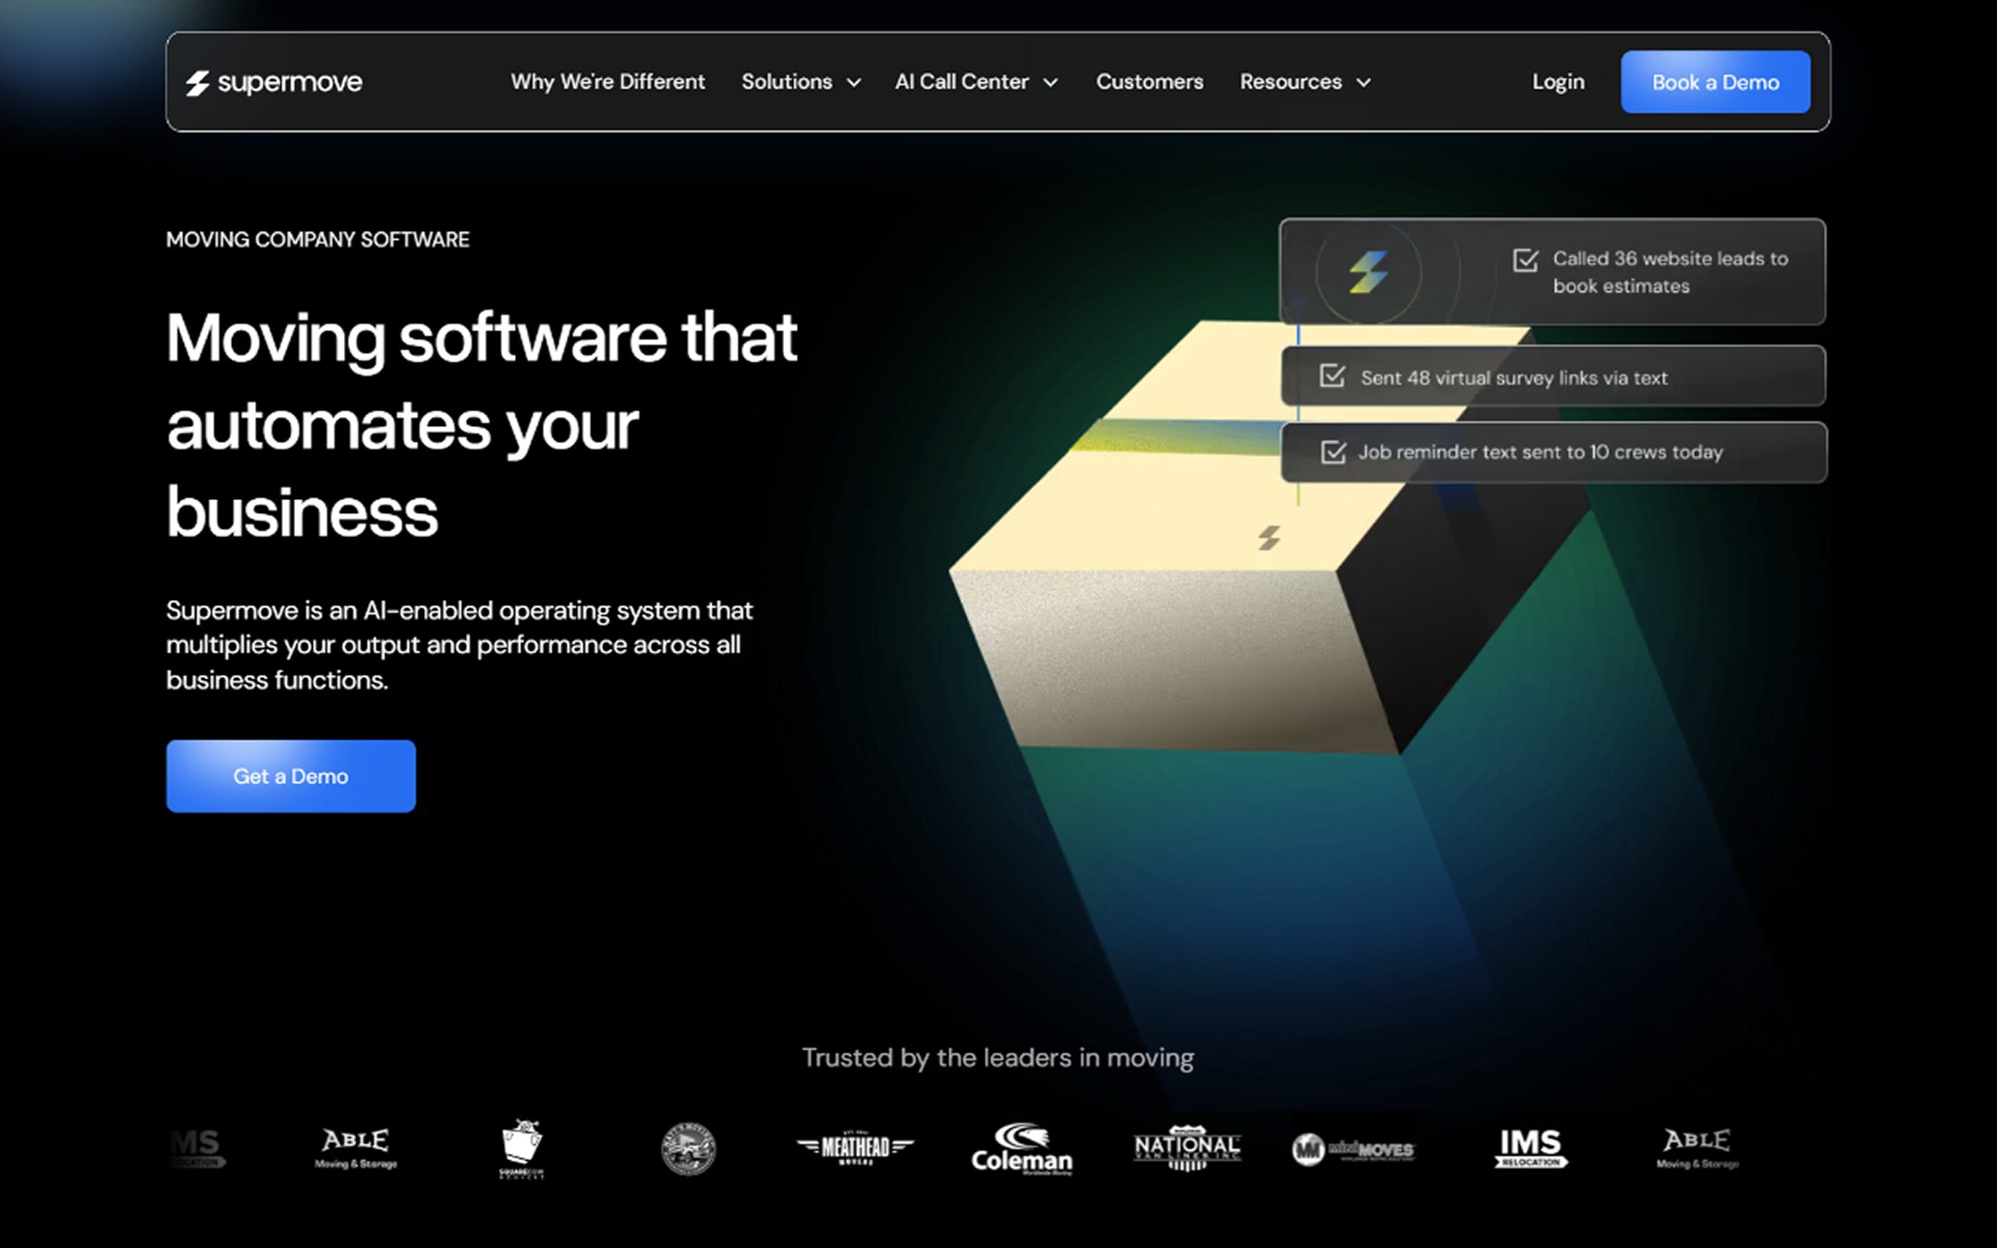Toggle the 'Job reminder text' checkbox
Image resolution: width=1997 pixels, height=1248 pixels.
(1333, 452)
